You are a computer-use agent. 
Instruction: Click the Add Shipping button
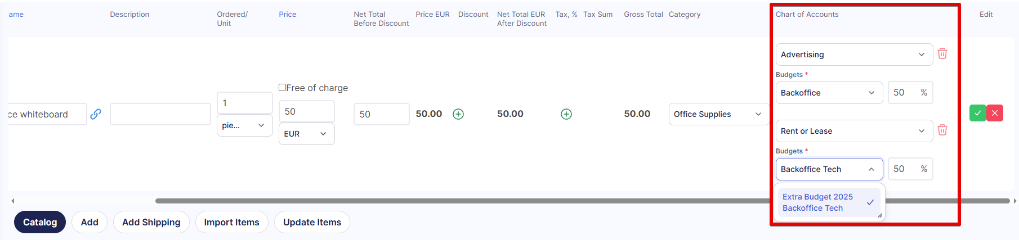pos(151,222)
